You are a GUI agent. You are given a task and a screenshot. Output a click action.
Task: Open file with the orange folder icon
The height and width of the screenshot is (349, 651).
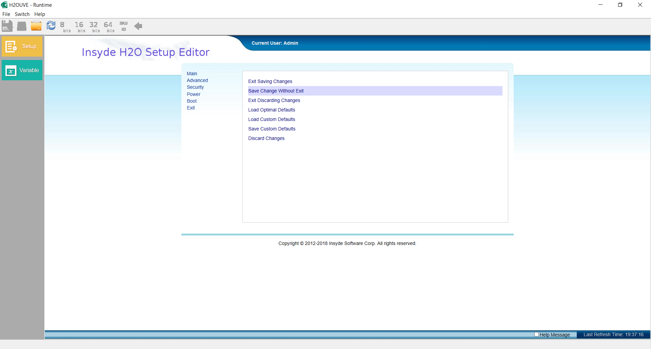[x=36, y=26]
